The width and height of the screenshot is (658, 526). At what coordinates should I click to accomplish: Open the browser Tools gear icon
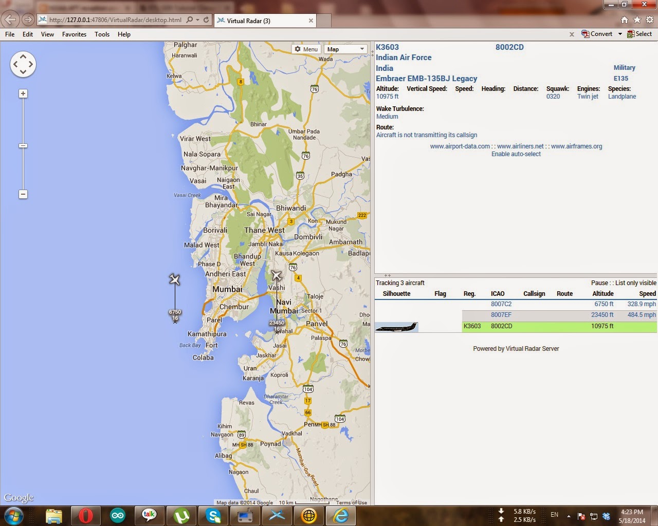[649, 20]
